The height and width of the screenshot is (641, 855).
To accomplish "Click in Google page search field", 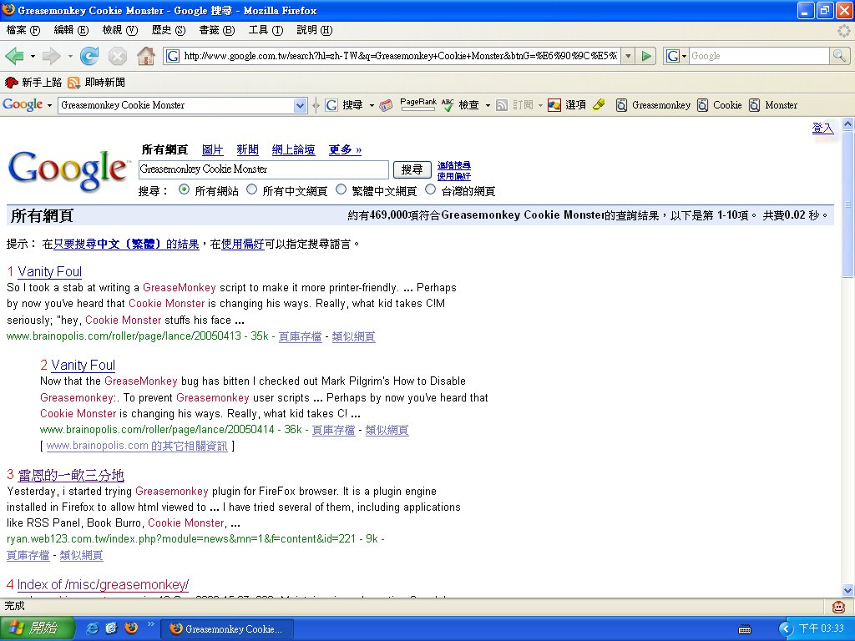I will pyautogui.click(x=263, y=169).
